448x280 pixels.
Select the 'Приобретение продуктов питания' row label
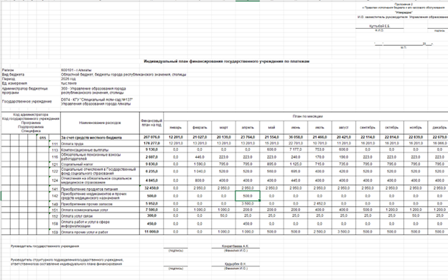pyautogui.click(x=100, y=189)
